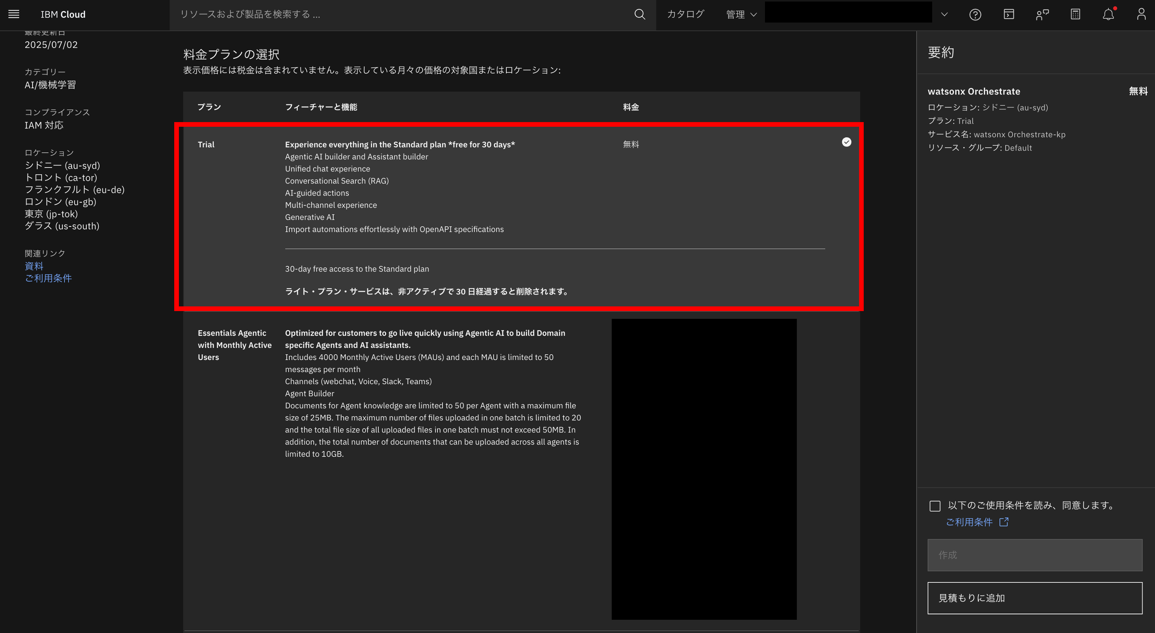Click the access sharing people icon
This screenshot has width=1155, height=633.
[x=1042, y=14]
